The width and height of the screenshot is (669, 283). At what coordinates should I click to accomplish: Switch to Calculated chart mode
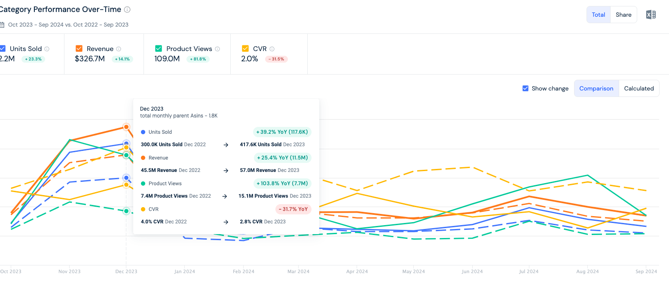(x=638, y=88)
